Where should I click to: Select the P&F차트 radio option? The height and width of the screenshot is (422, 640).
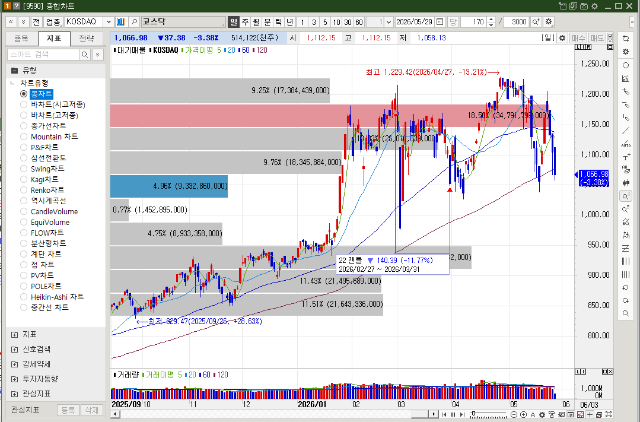tap(24, 147)
